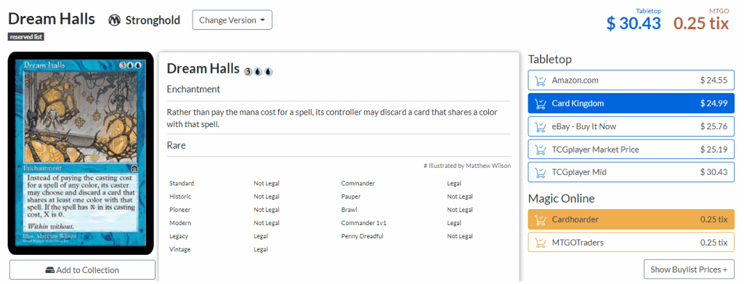The width and height of the screenshot is (744, 284).
Task: Click the Card Kingdom cart icon
Action: 540,103
